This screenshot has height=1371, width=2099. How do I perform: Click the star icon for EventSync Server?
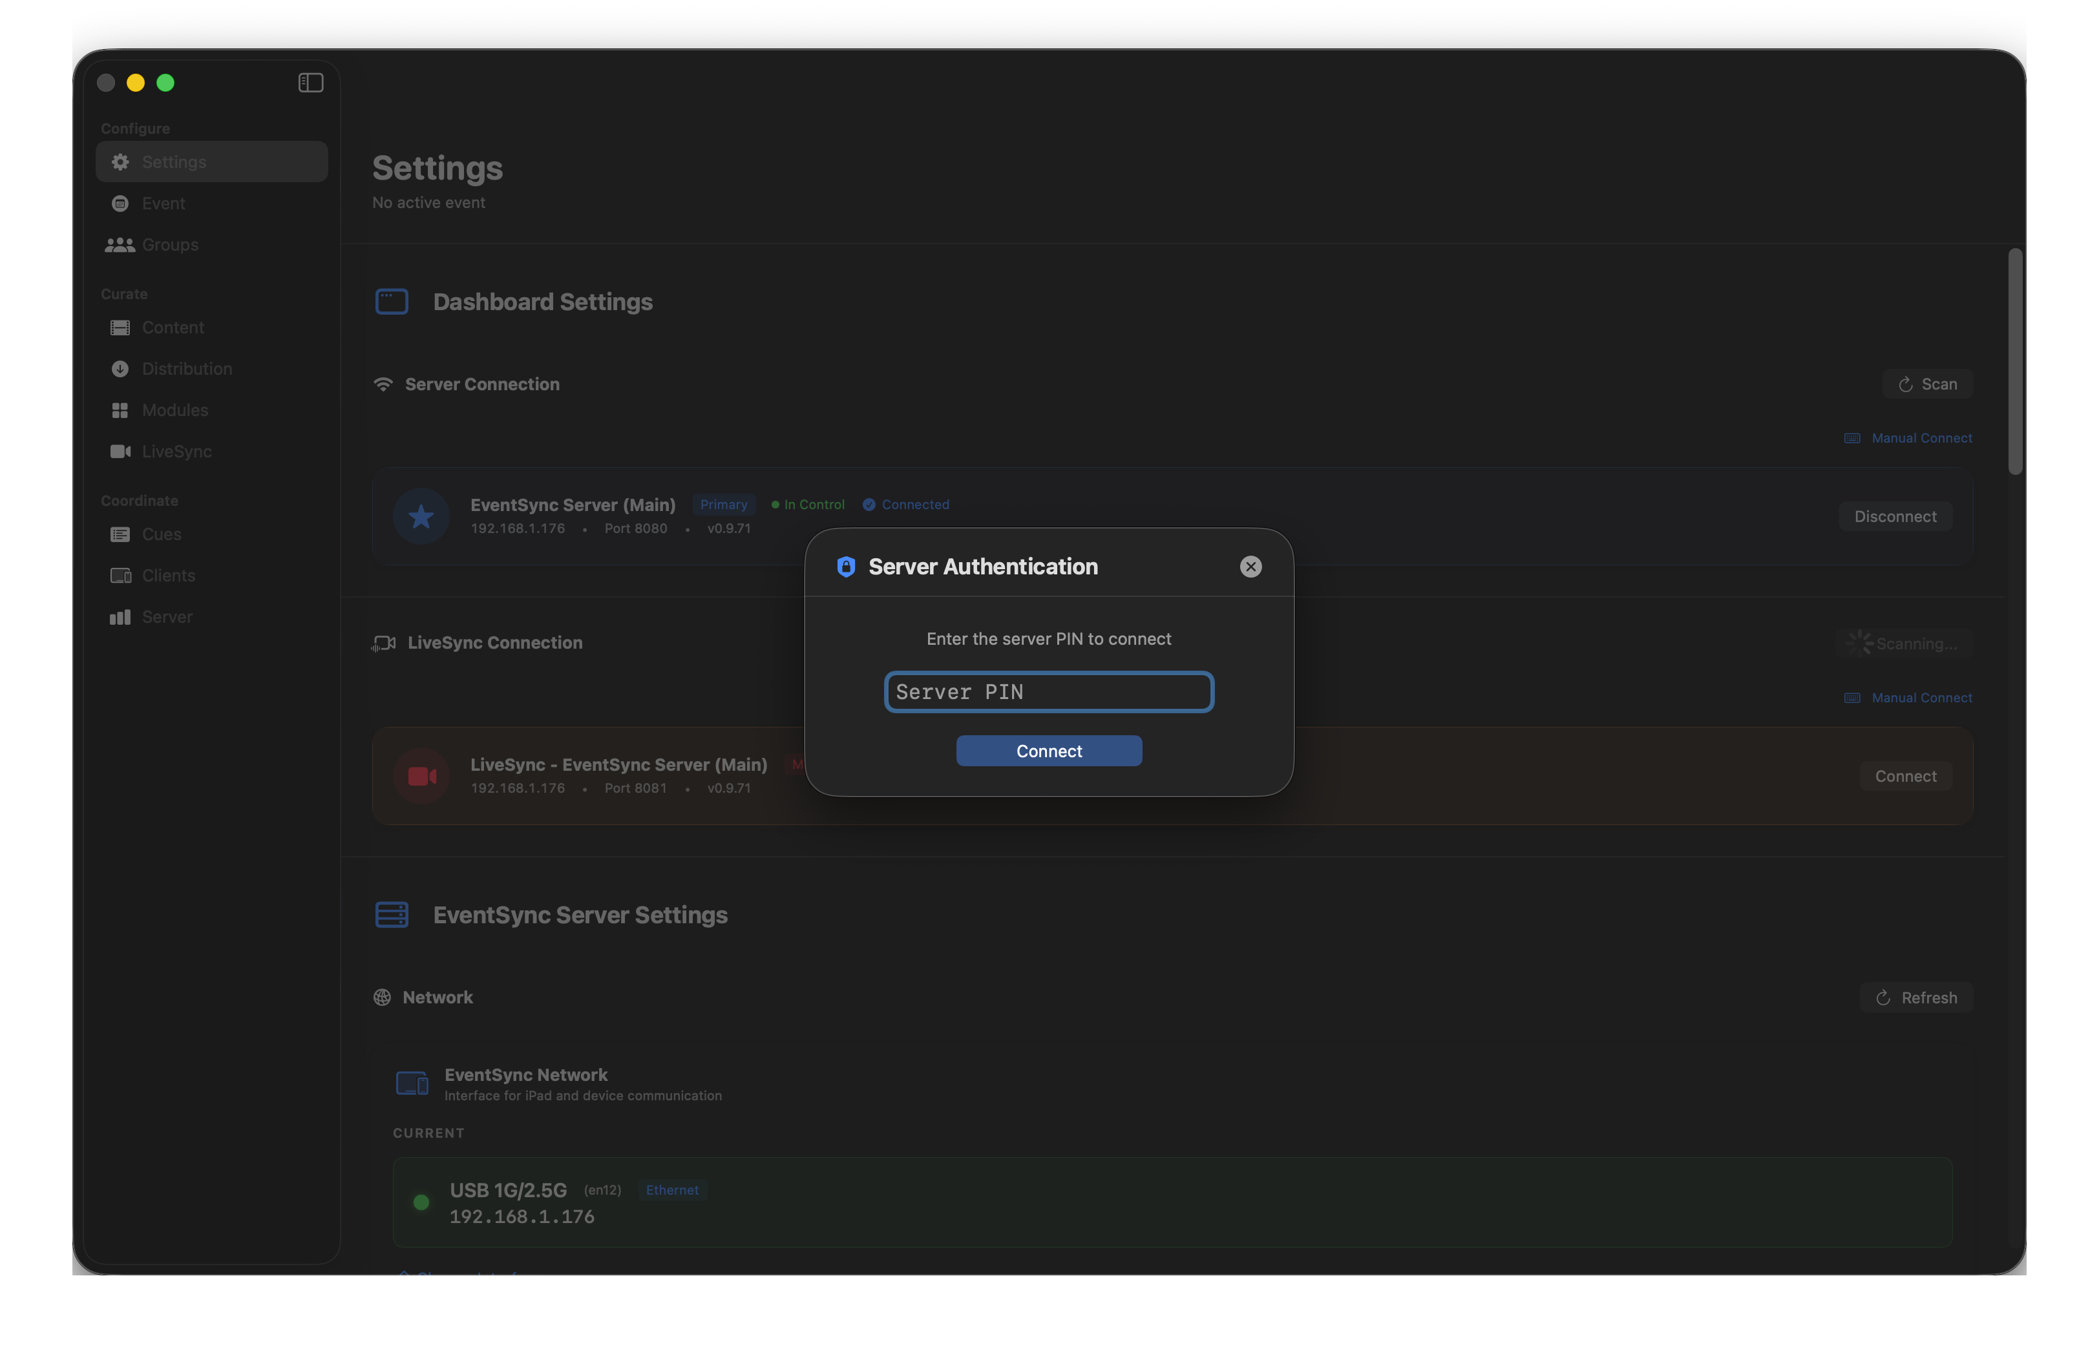pos(421,516)
